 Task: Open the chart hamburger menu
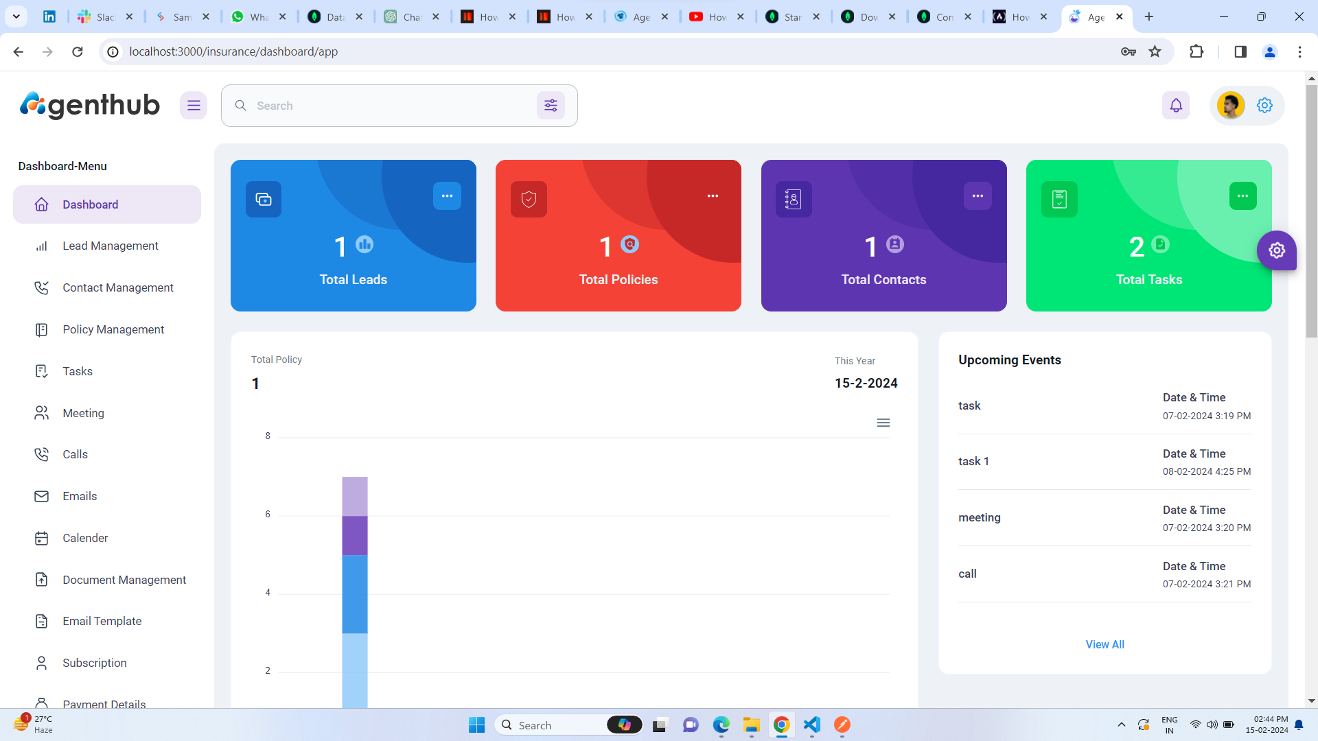click(883, 423)
